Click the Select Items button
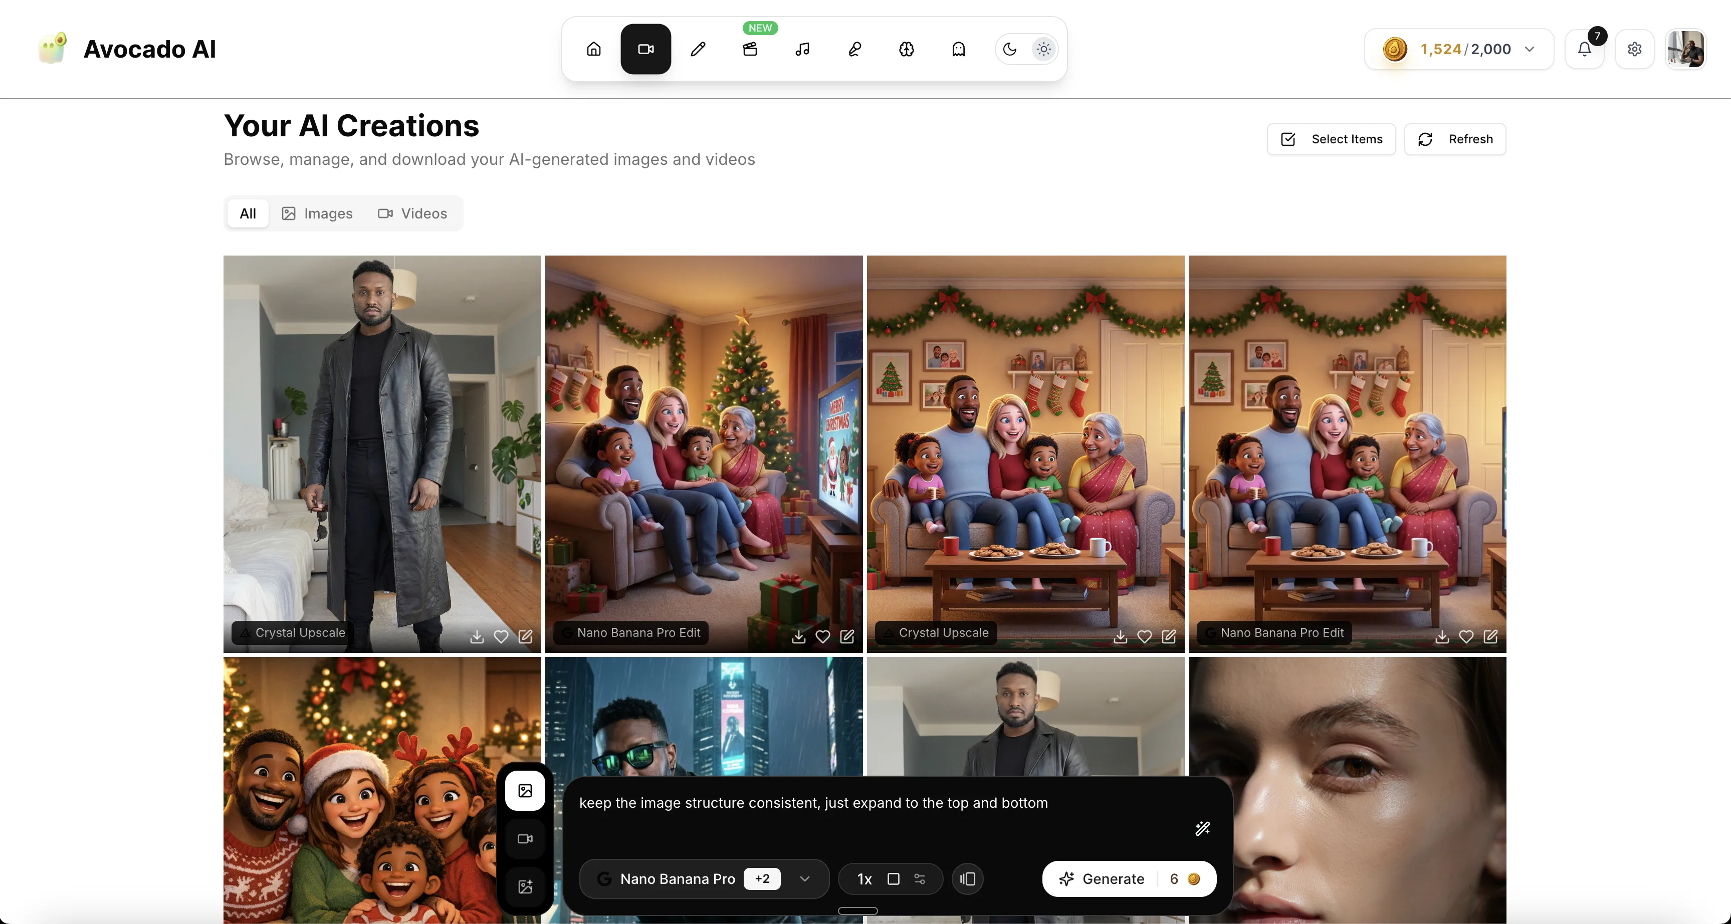Viewport: 1731px width, 924px height. click(1331, 139)
